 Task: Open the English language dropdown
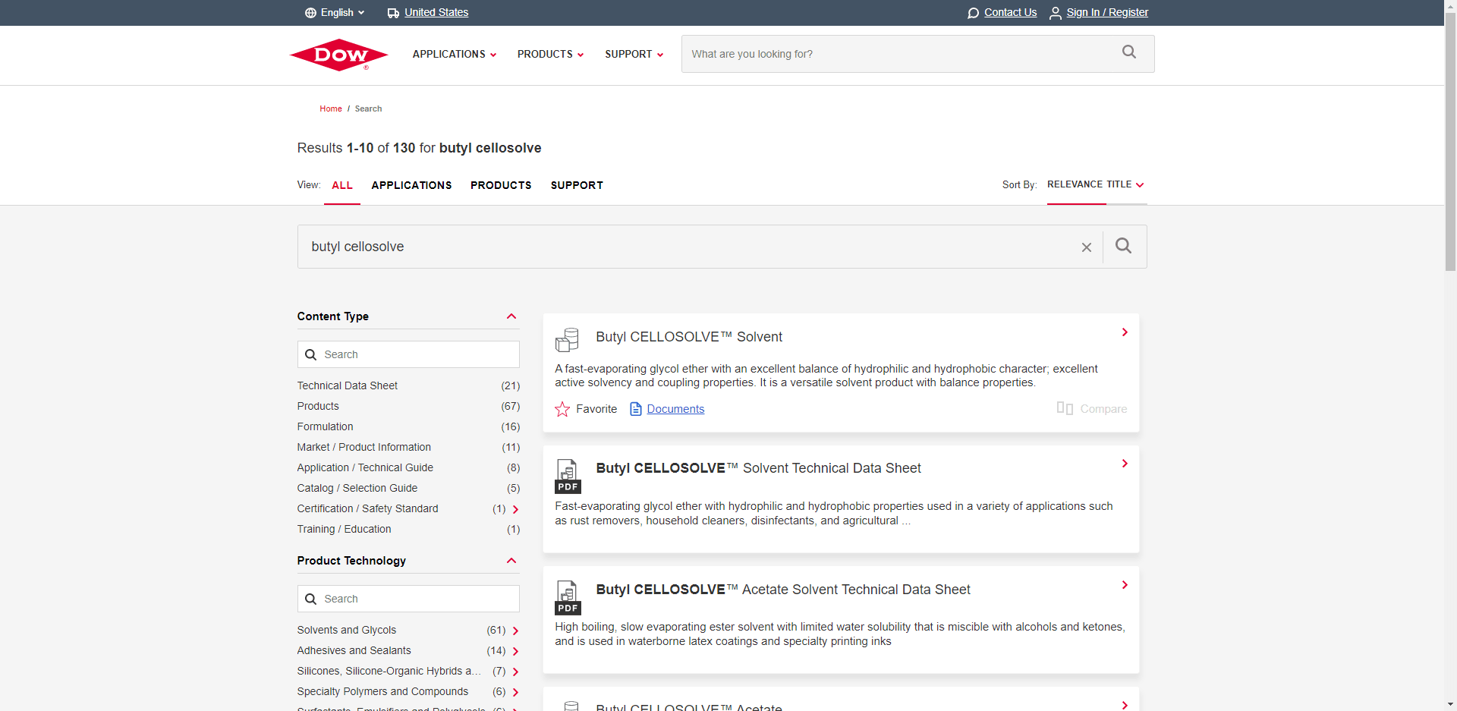pyautogui.click(x=334, y=12)
